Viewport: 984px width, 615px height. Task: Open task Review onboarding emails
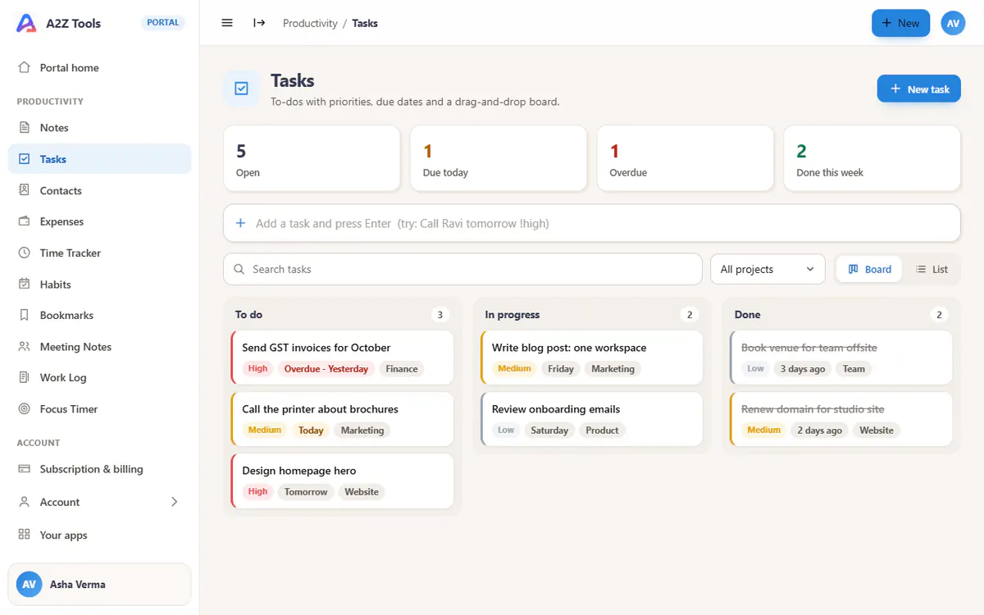[592, 419]
